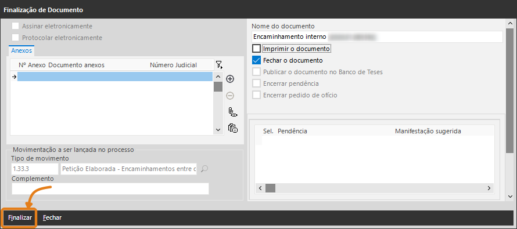This screenshot has width=517, height=229.
Task: Click attachments list scroll up arrow
Action: 218,77
